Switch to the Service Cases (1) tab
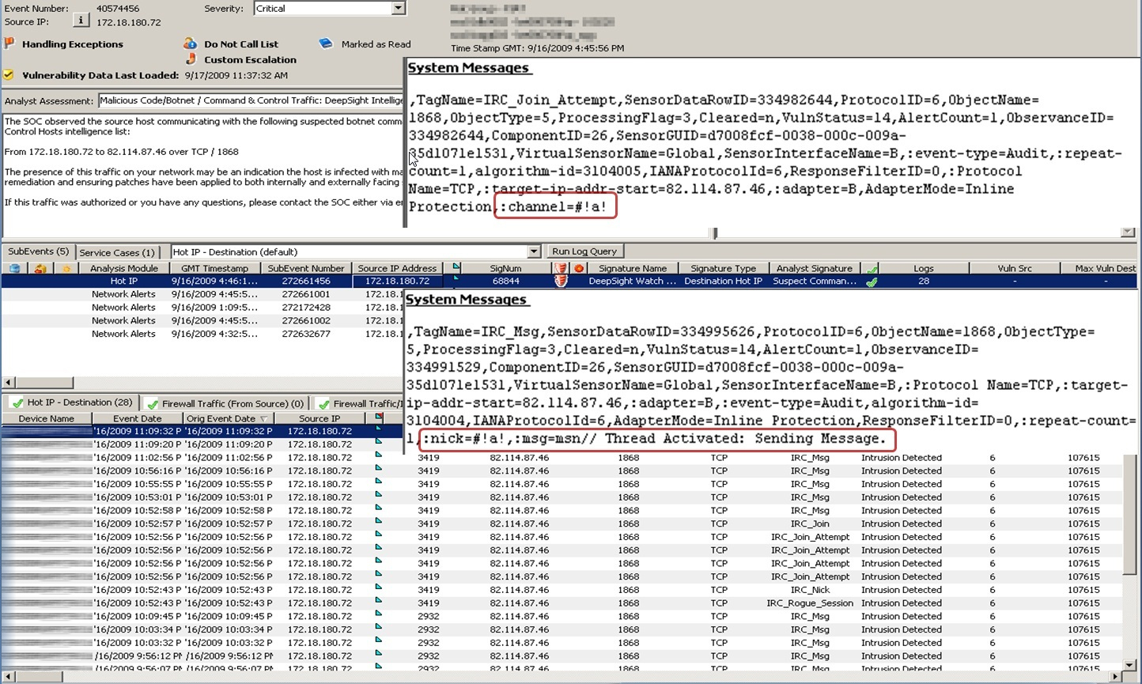The height and width of the screenshot is (684, 1142). pos(117,252)
